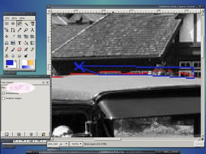
Task: Reset to default black and white colors
Action: coord(7,67)
